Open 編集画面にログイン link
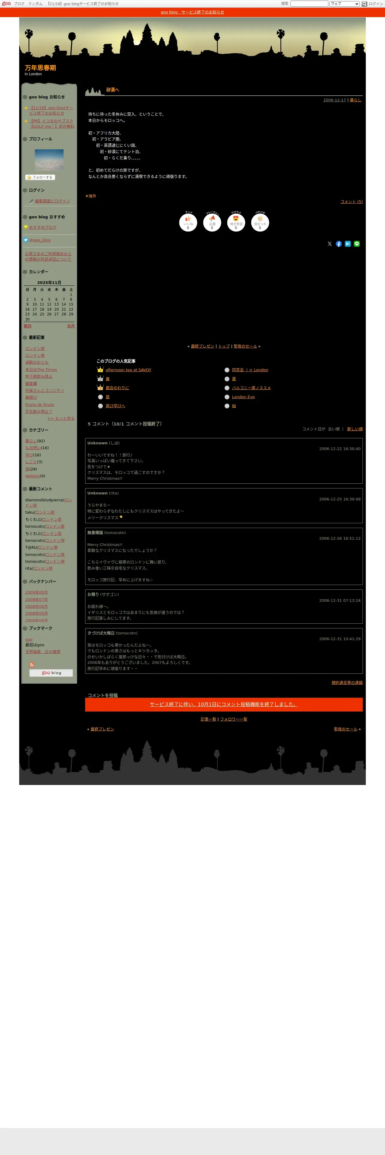Image resolution: width=385 pixels, height=1155 pixels. (52, 201)
